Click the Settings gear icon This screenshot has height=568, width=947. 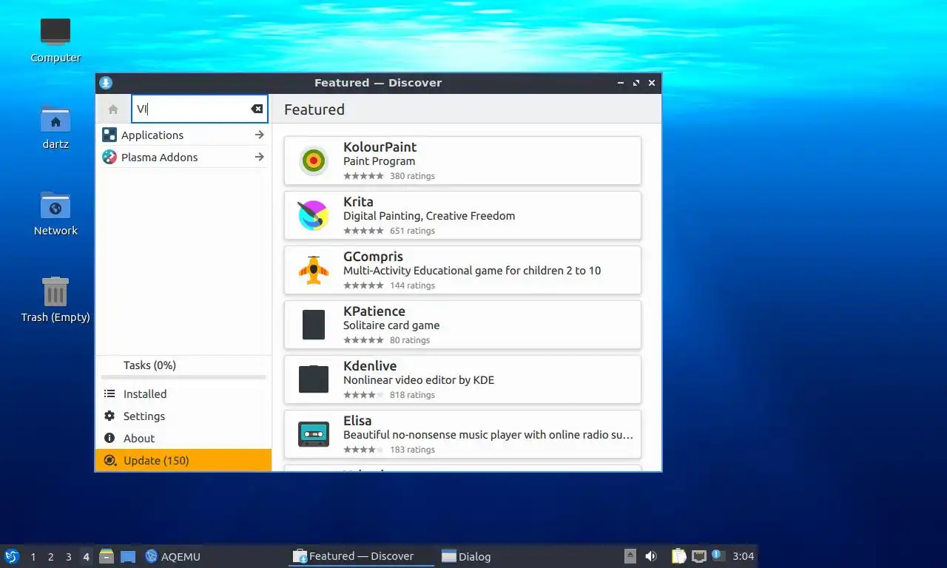(x=109, y=416)
